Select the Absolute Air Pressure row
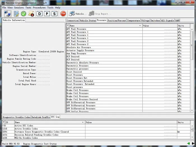Viewport: 196px width, 147px height. 128,47
